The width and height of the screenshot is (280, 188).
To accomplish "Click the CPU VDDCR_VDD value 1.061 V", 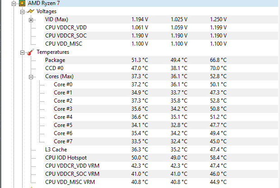I will (140, 28).
